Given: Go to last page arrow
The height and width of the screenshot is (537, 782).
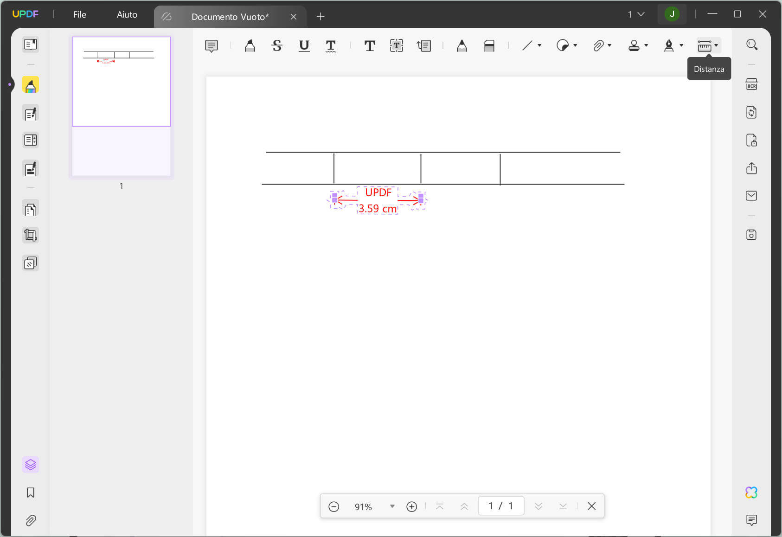Looking at the screenshot, I should pos(563,506).
